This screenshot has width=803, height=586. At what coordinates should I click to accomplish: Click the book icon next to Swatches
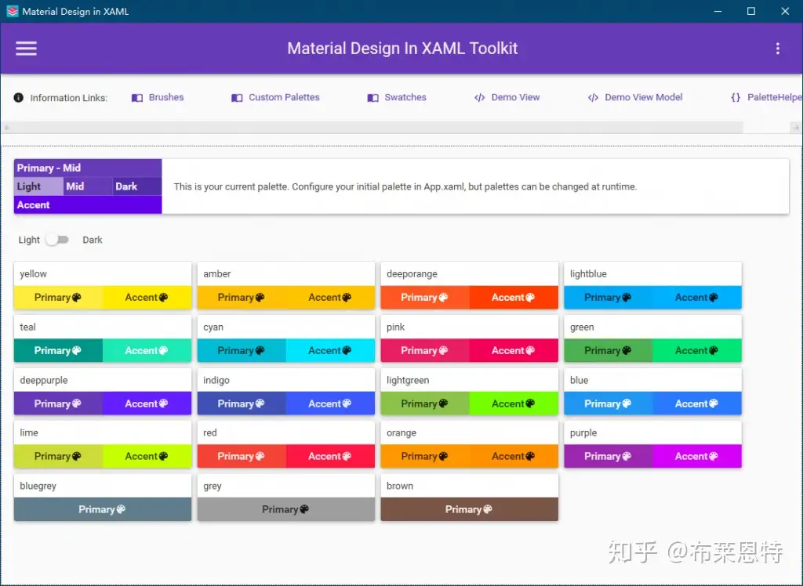click(x=372, y=98)
